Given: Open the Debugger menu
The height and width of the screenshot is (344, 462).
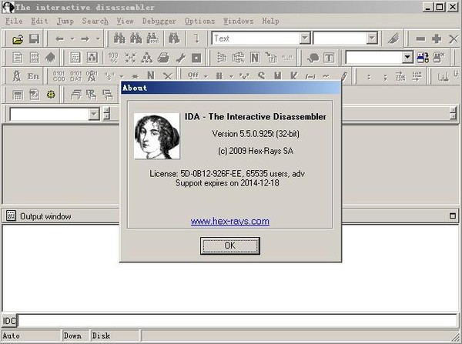Looking at the screenshot, I should tap(158, 21).
